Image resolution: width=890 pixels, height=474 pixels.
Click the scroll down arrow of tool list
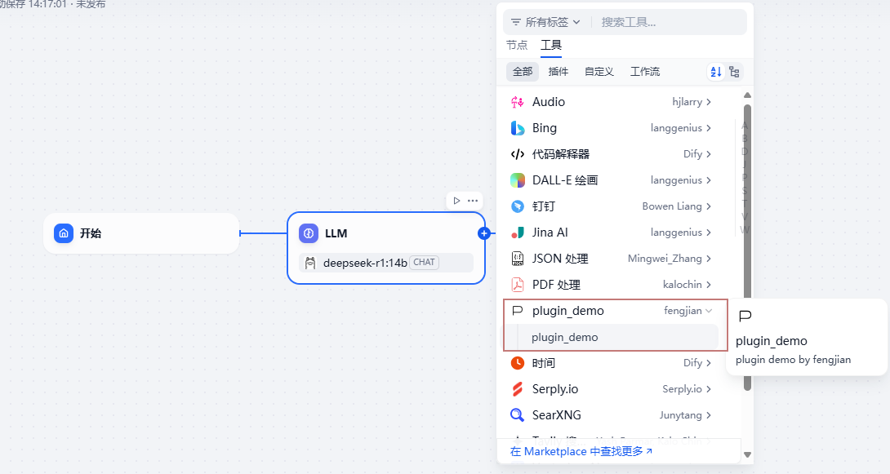click(747, 454)
